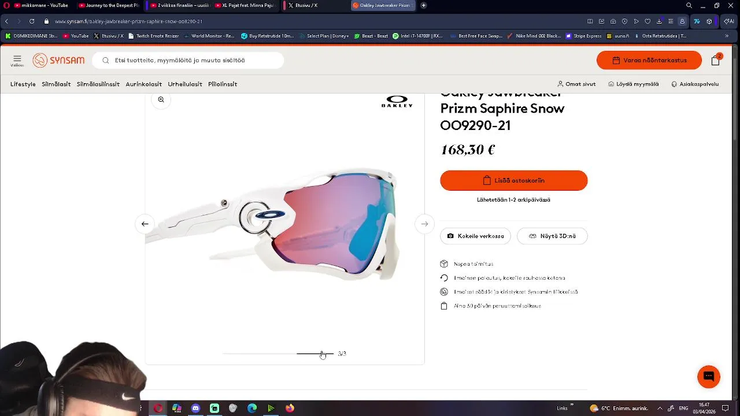740x416 pixels.
Task: Click Varaa näöntarkastus button
Action: (x=649, y=60)
